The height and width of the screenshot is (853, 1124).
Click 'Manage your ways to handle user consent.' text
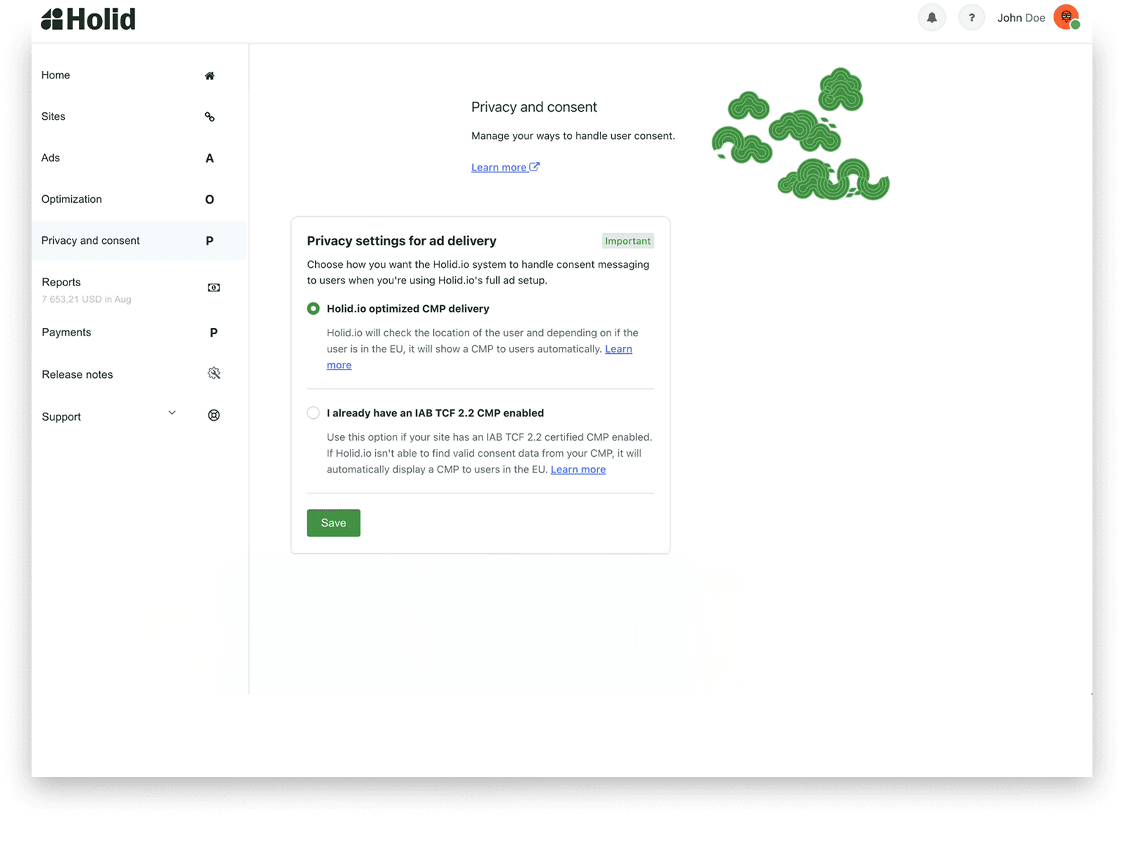tap(573, 136)
